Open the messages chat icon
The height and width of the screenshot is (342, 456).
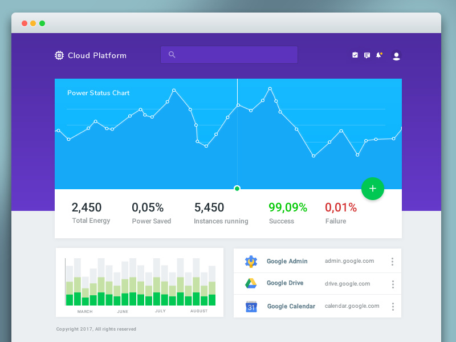pos(367,55)
